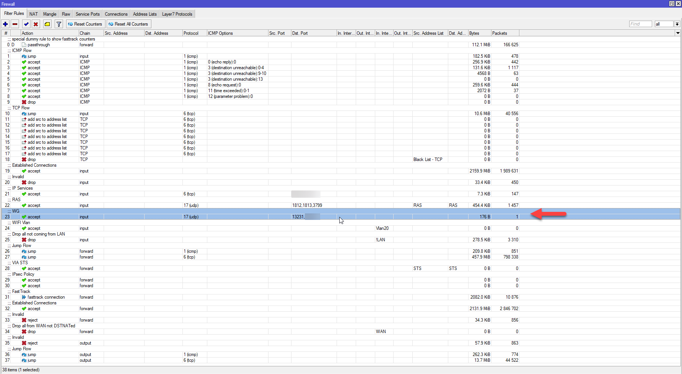Open the Layer7 Protocols tab
682x374 pixels.
[x=177, y=14]
